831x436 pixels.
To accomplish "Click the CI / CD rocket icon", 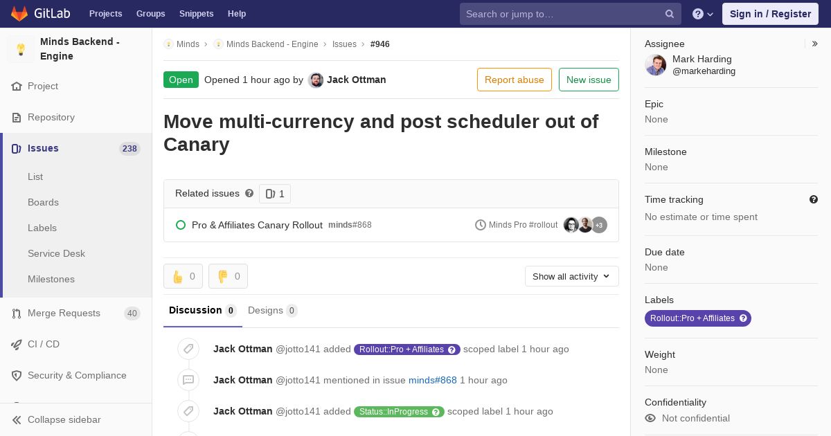I will [17, 345].
